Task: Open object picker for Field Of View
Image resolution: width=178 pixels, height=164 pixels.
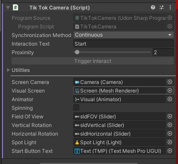Action: [x=170, y=116]
